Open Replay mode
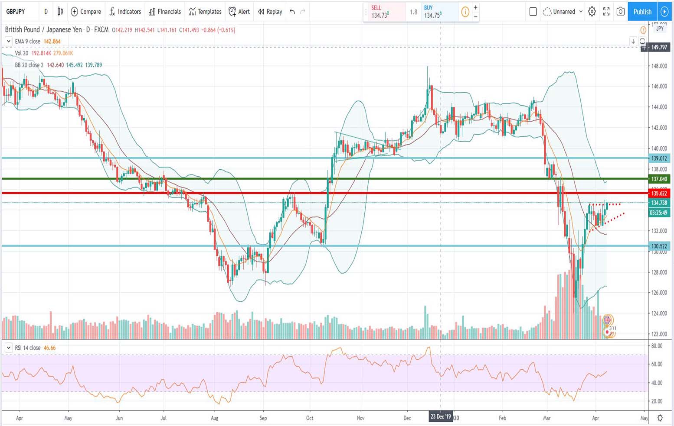Viewport: 674px width, 426px height. coord(269,12)
